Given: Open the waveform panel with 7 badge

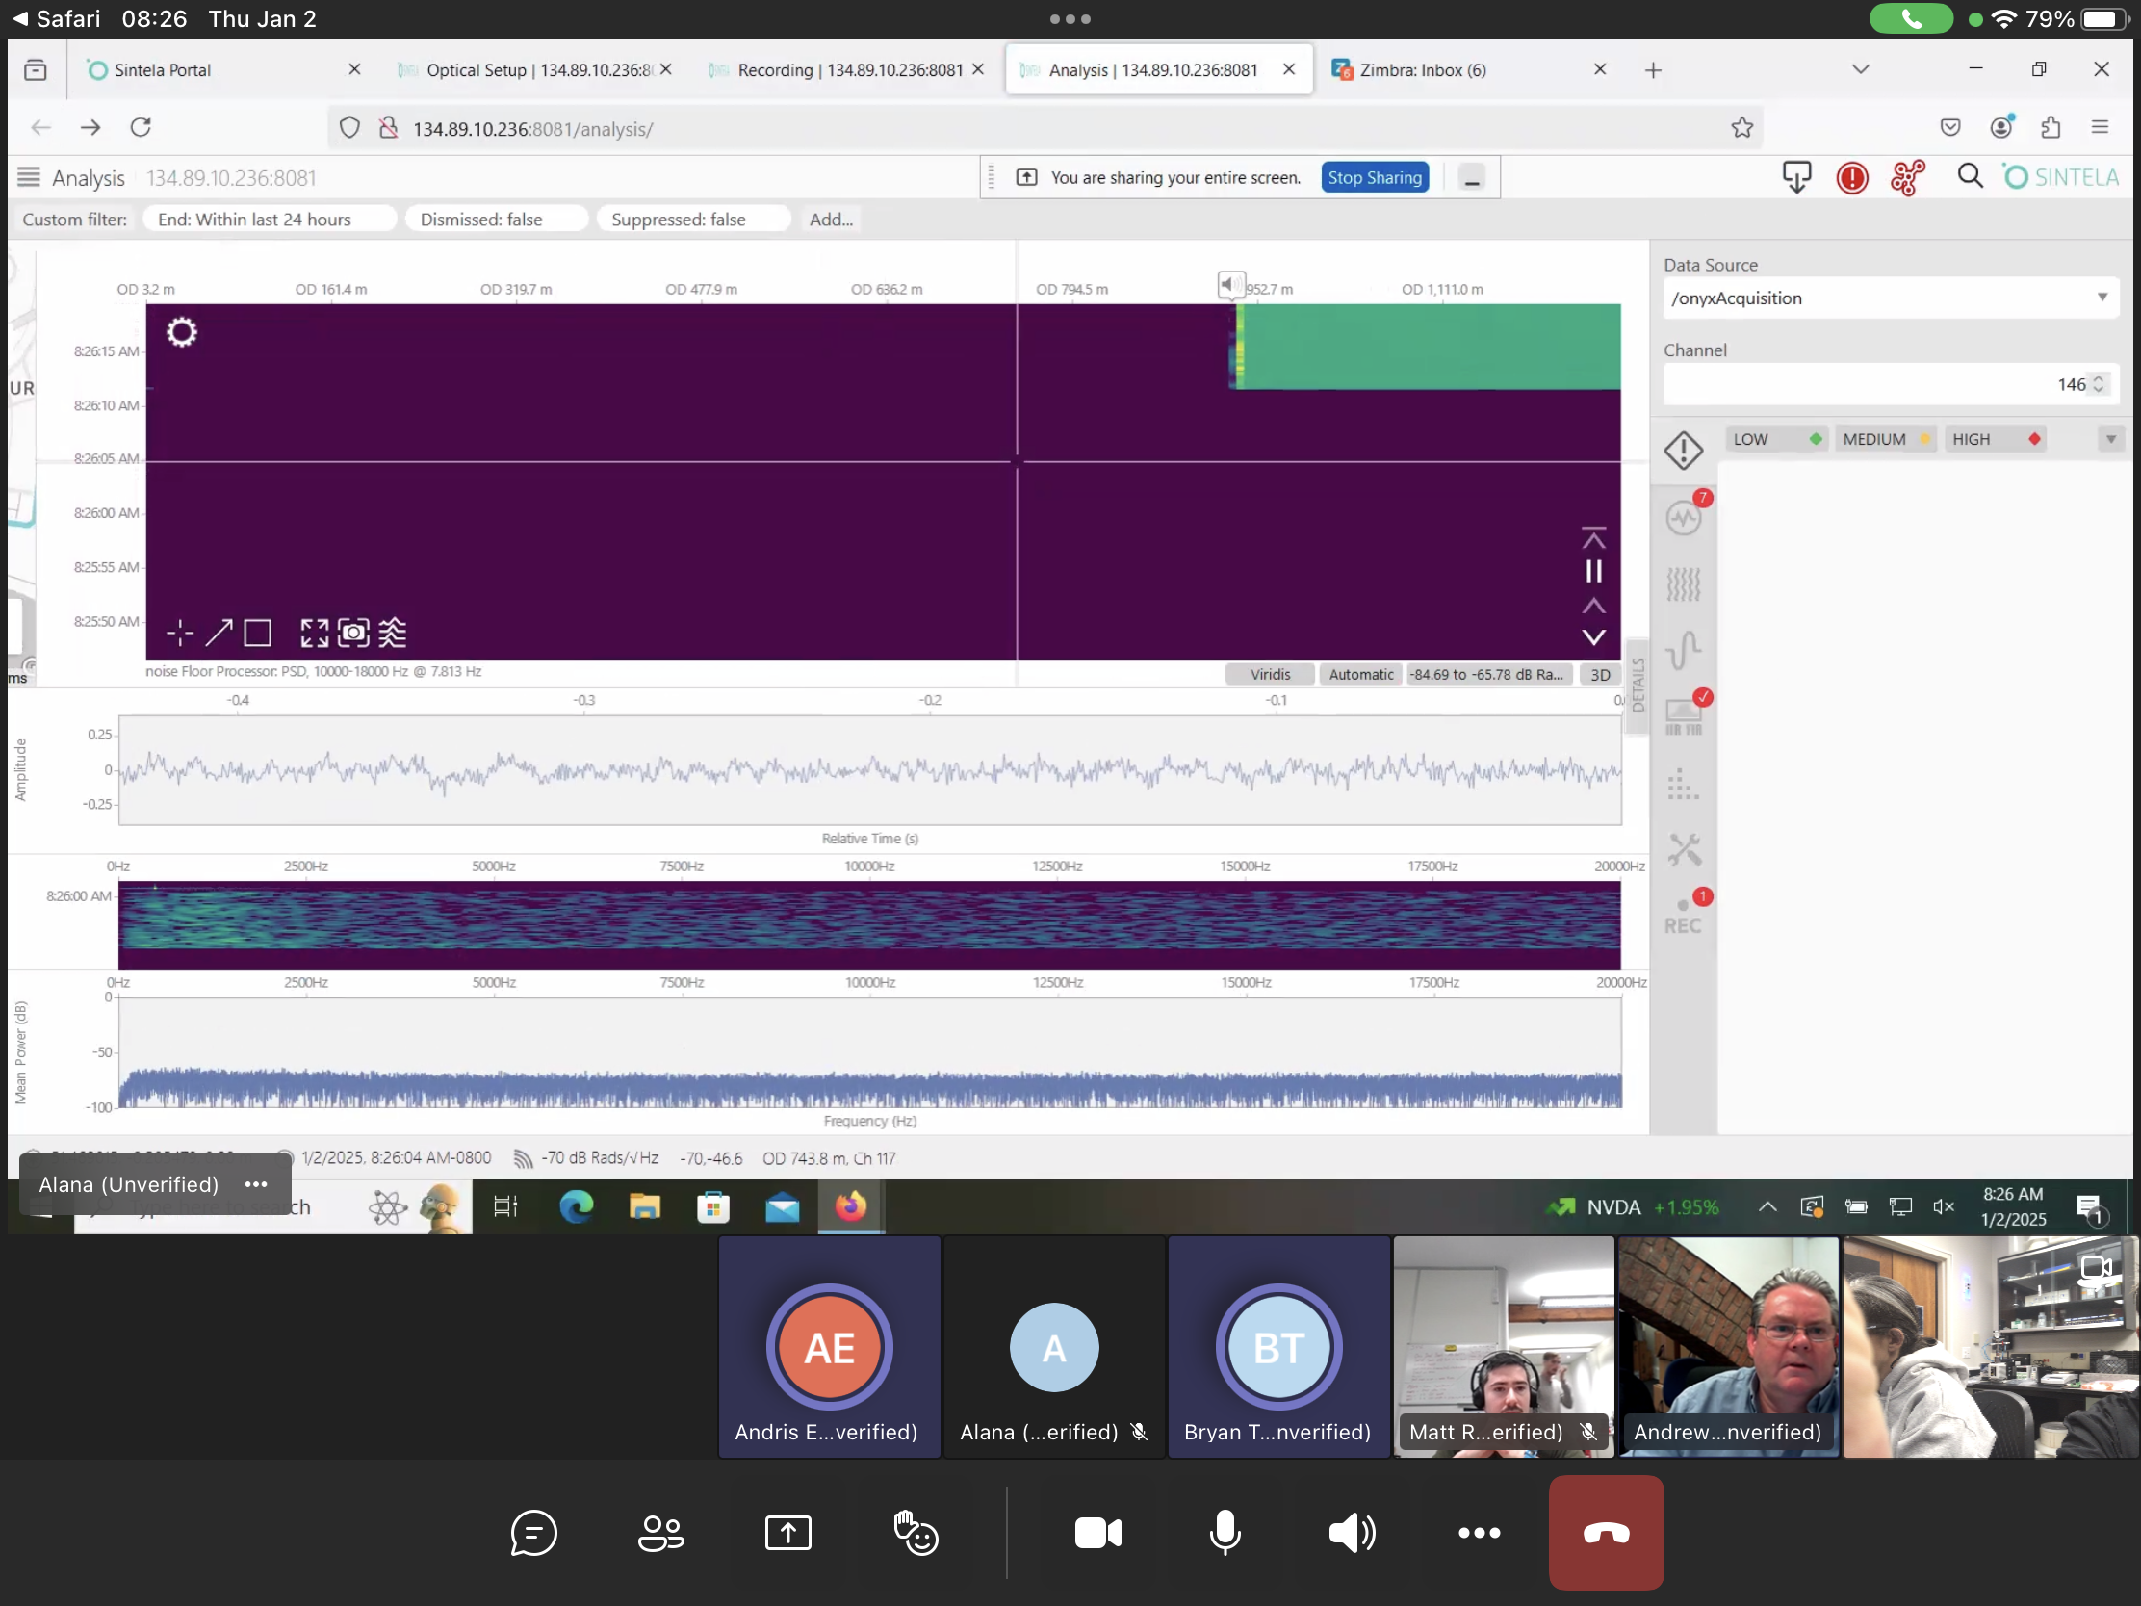Looking at the screenshot, I should point(1685,516).
